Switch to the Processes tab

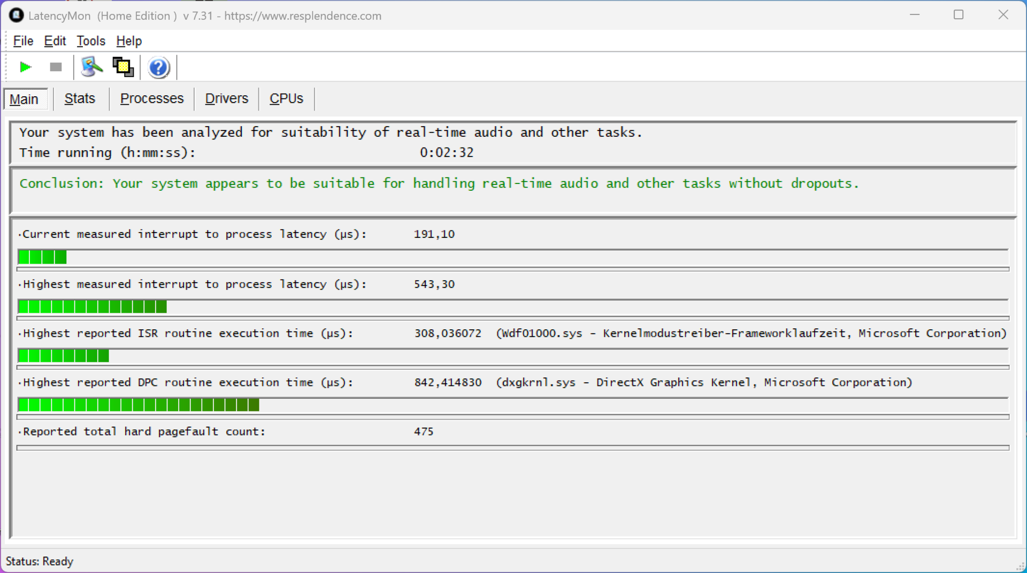(x=152, y=99)
